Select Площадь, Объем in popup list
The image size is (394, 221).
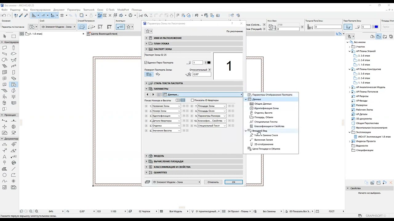click(264, 117)
